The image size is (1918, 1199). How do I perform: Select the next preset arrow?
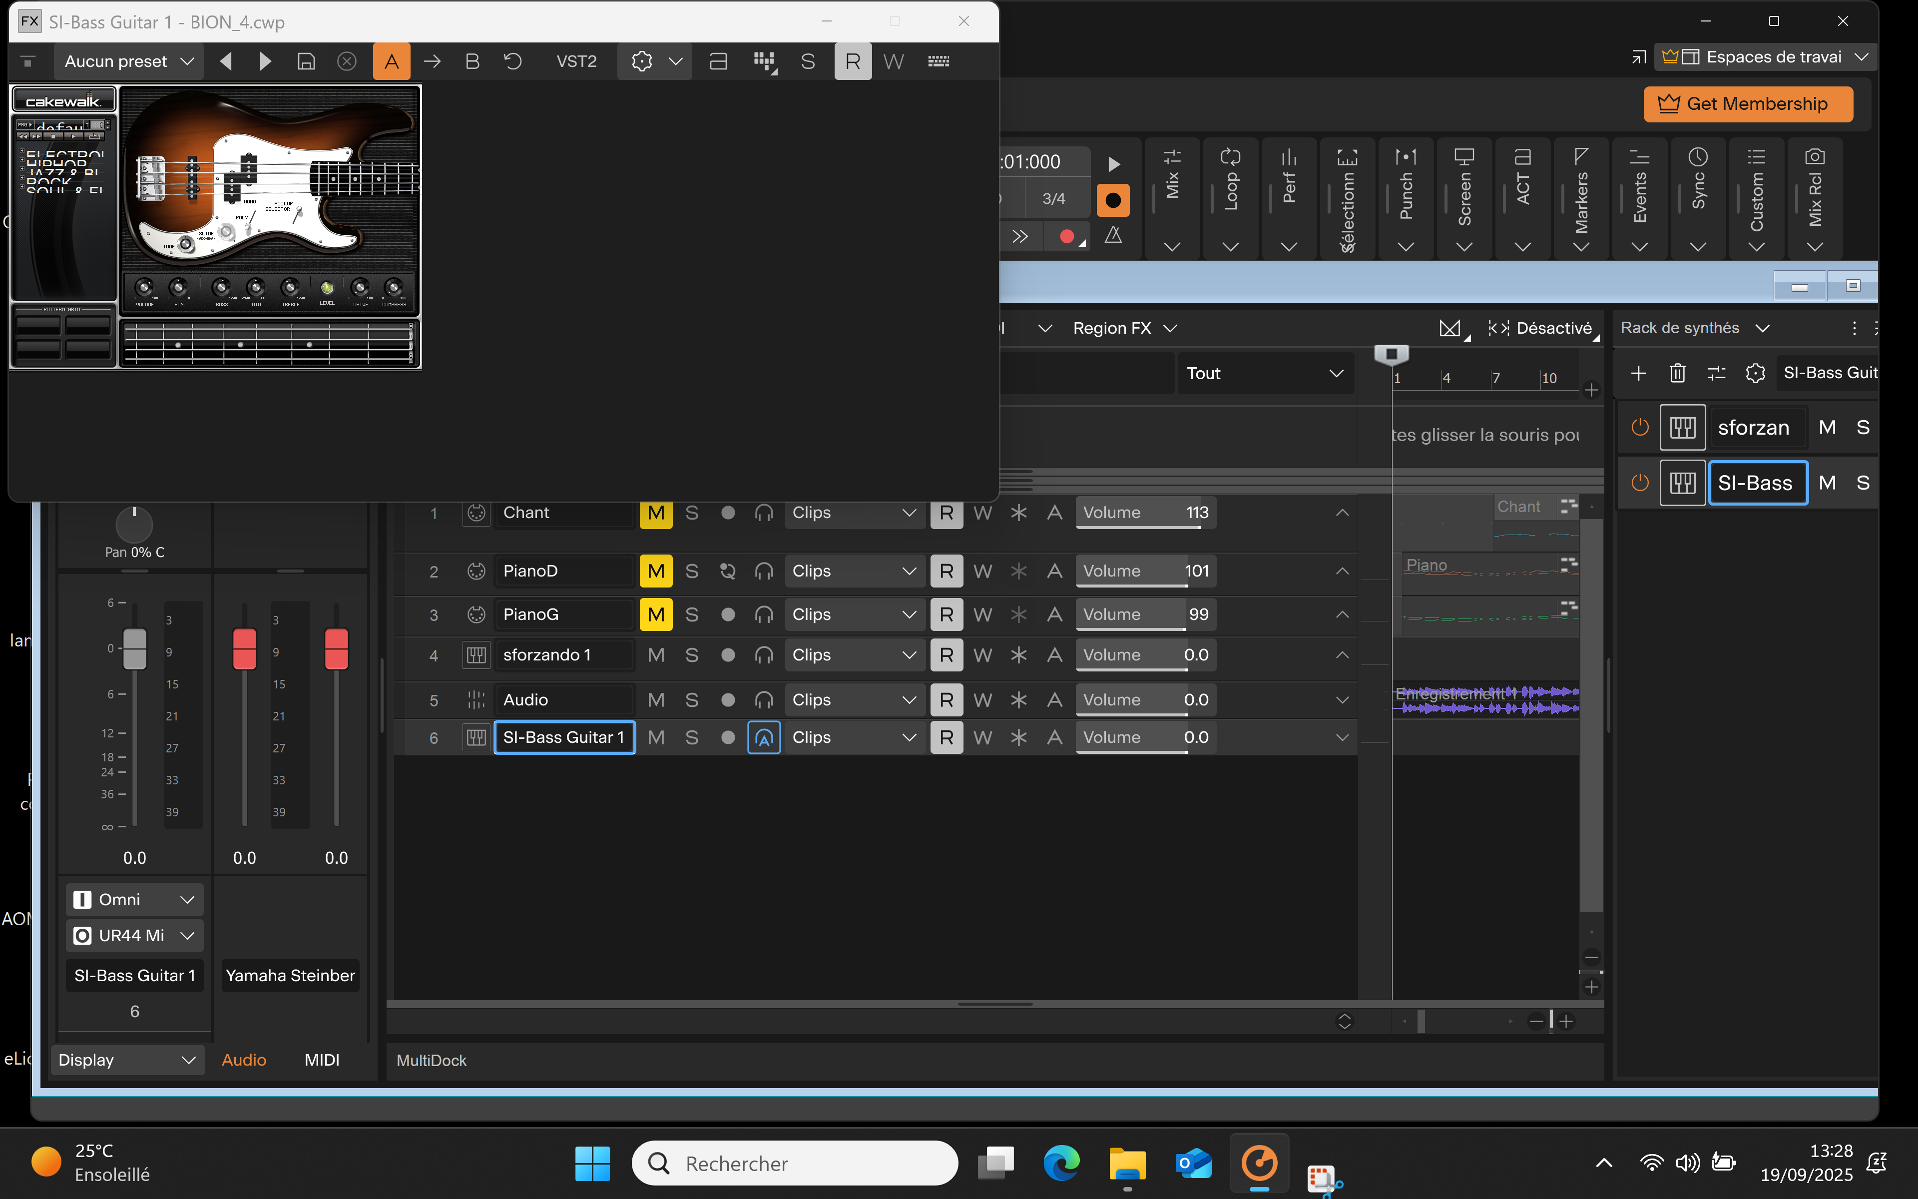coord(266,61)
